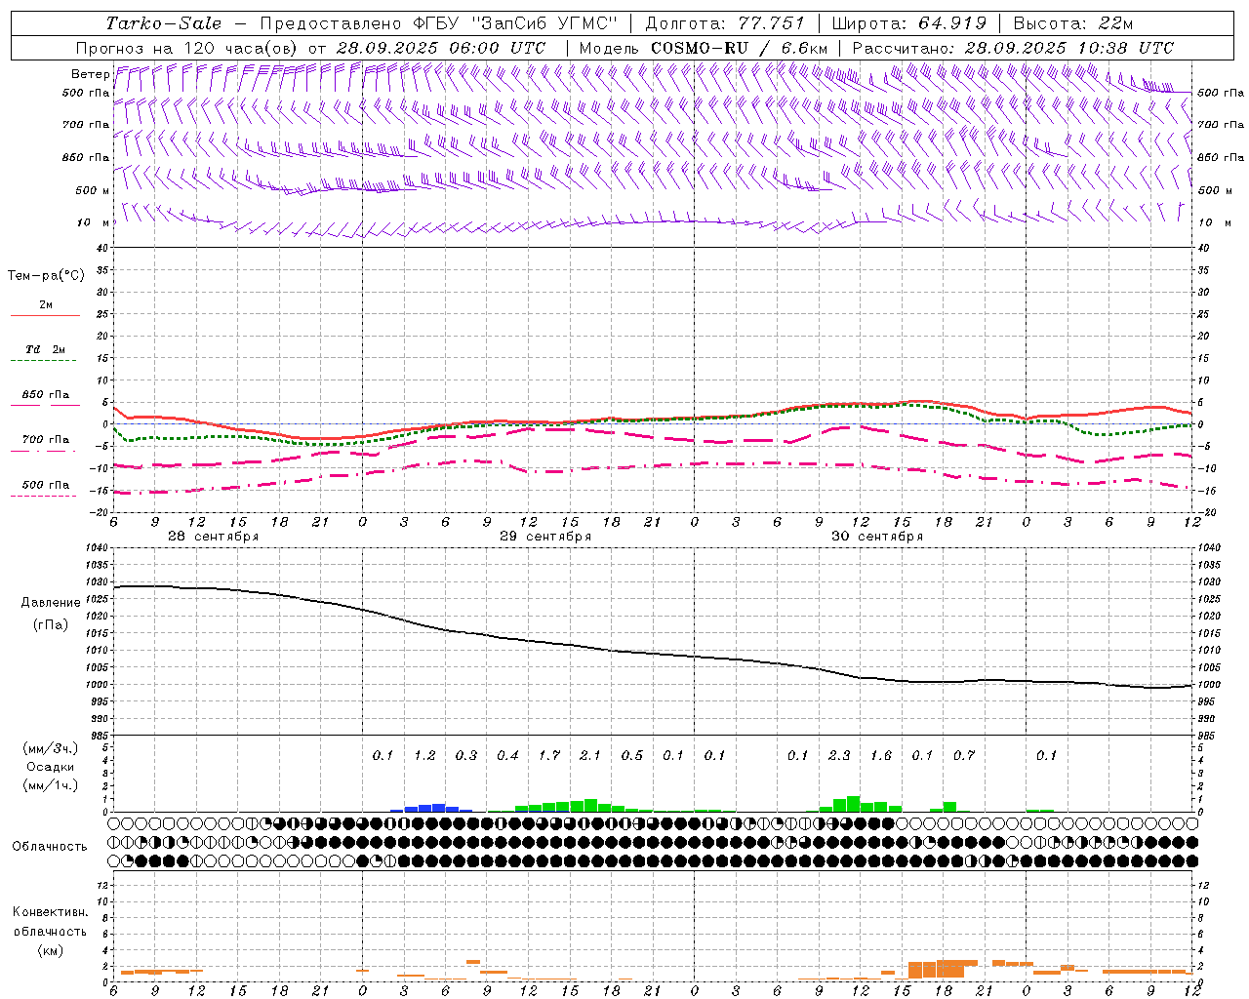
Task: Click the 0.5 precipitation total
Action: tap(632, 756)
